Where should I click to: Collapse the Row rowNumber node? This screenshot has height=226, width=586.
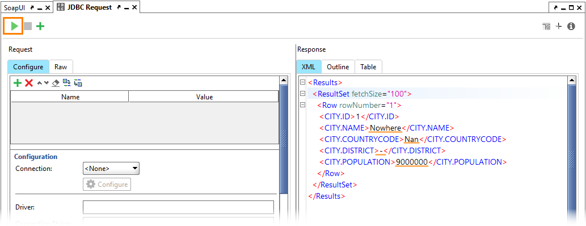click(x=303, y=105)
